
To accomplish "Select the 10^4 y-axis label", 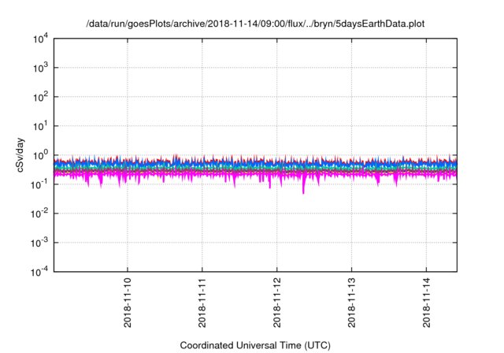I will 40,40.
